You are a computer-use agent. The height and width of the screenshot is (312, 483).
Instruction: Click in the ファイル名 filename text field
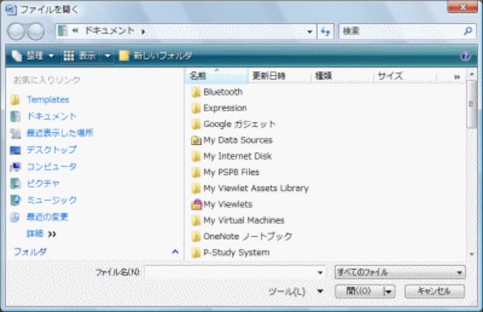[x=230, y=273]
